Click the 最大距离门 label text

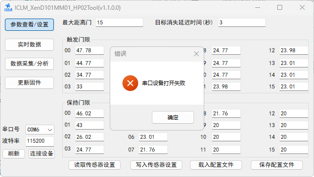coord(77,22)
